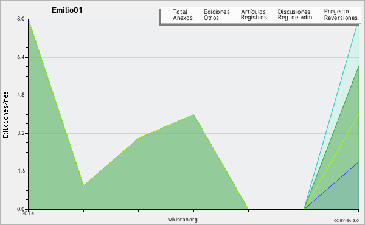The width and height of the screenshot is (365, 225).
Task: Click the '6.4' y-axis value
Action: [21, 57]
